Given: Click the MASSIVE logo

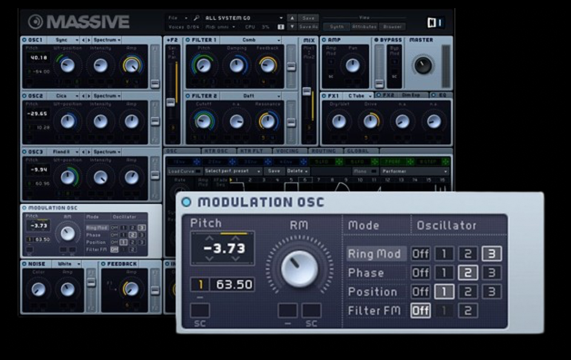Looking at the screenshot, I should point(79,22).
